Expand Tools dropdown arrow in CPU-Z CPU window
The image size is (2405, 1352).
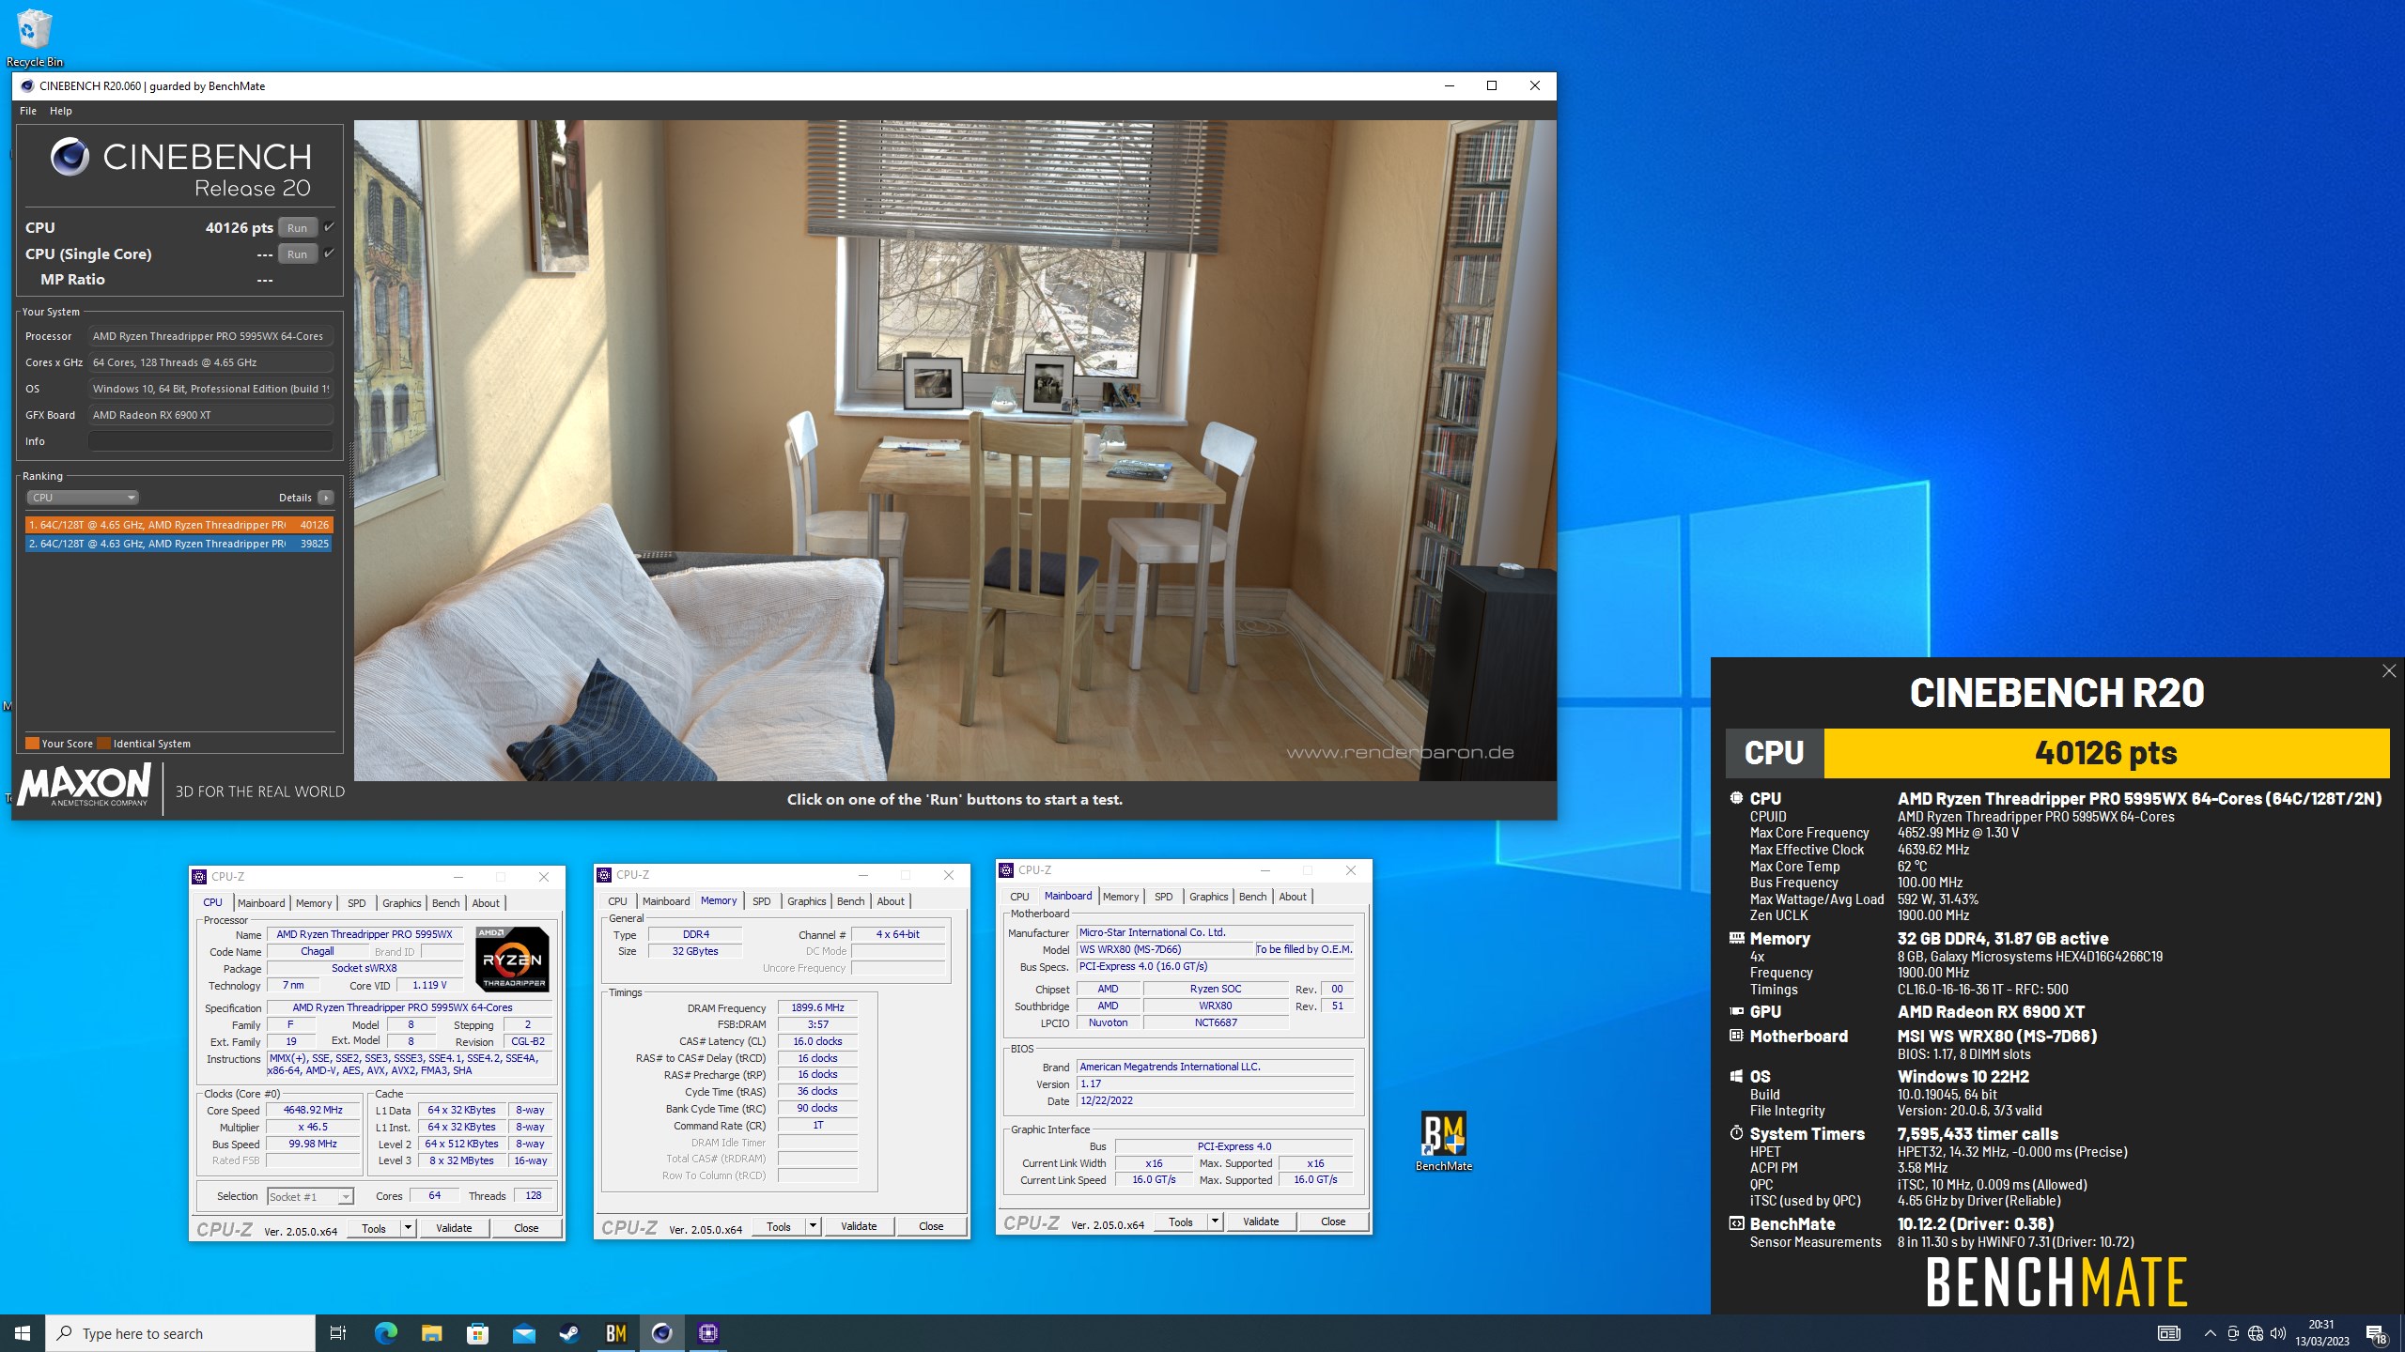tap(408, 1228)
